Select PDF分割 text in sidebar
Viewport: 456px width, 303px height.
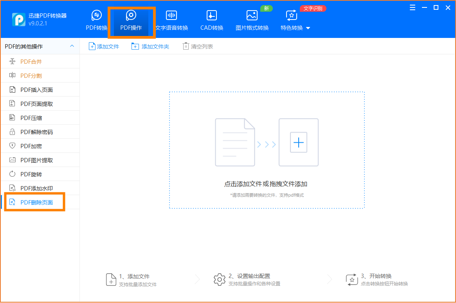pyautogui.click(x=31, y=75)
